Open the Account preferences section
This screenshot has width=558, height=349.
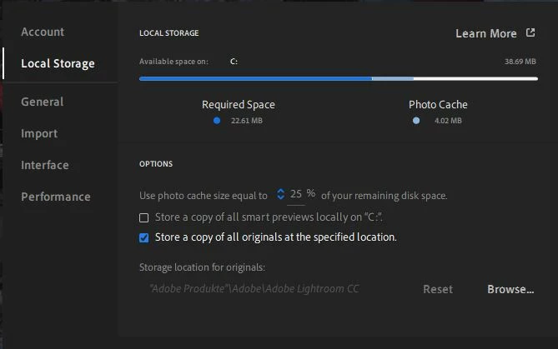(x=43, y=32)
